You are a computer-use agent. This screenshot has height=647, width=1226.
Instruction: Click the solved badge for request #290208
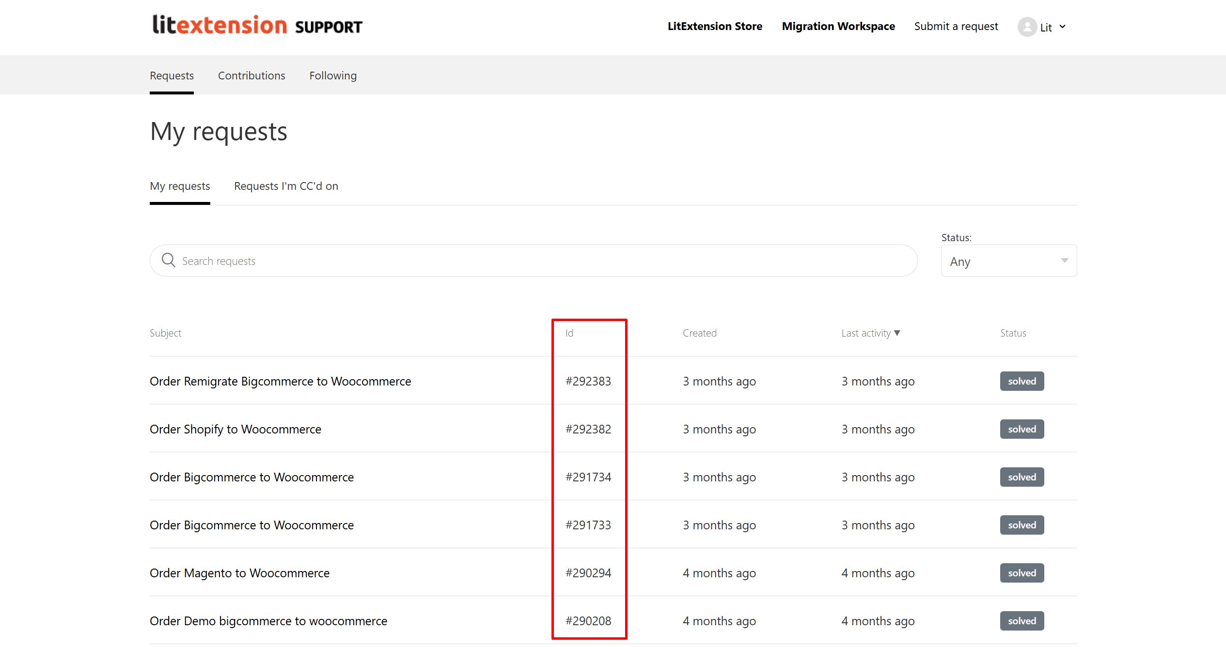point(1022,621)
